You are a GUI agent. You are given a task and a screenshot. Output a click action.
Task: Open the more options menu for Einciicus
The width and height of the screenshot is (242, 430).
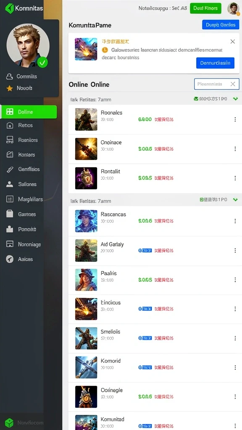pyautogui.click(x=235, y=309)
